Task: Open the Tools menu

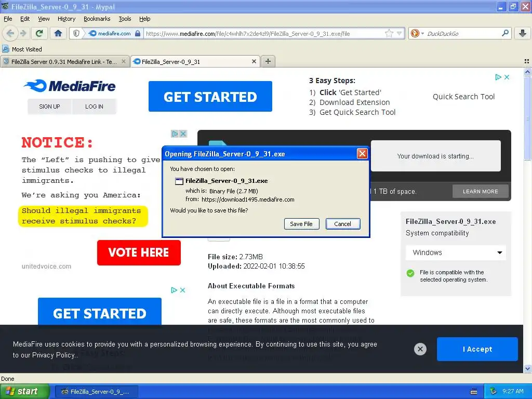Action: click(125, 19)
